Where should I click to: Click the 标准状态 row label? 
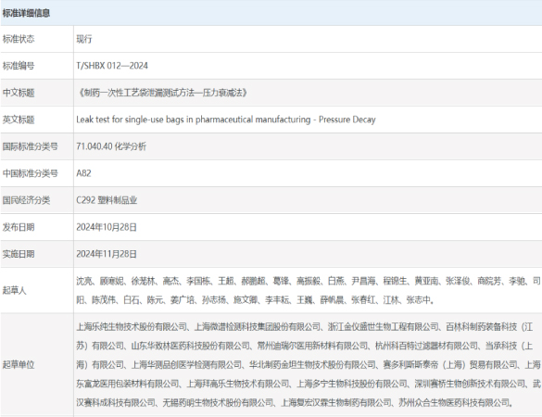tap(19, 39)
